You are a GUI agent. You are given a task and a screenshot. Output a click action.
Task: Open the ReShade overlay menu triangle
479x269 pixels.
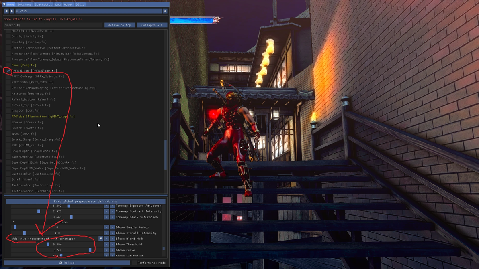click(4, 4)
